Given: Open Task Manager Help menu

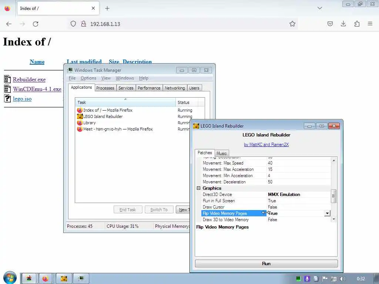Looking at the screenshot, I should 144,78.
